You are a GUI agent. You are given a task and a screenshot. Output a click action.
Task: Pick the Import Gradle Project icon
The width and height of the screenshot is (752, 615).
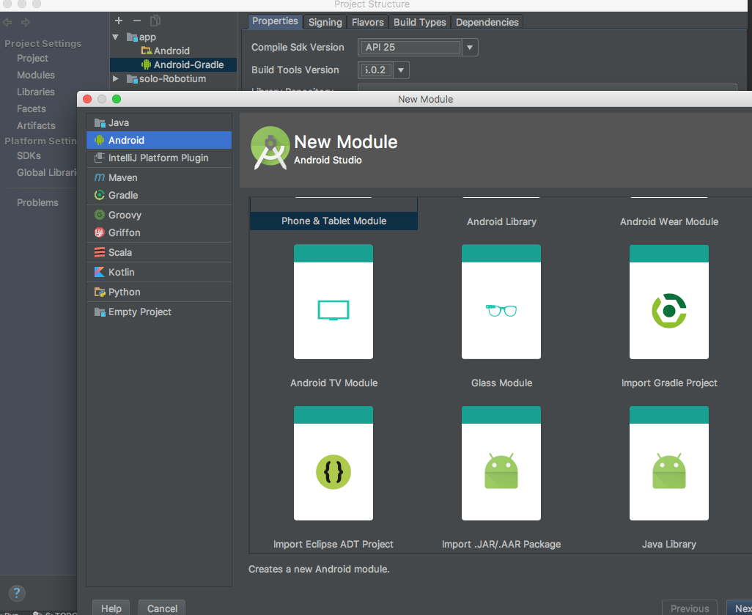point(669,302)
